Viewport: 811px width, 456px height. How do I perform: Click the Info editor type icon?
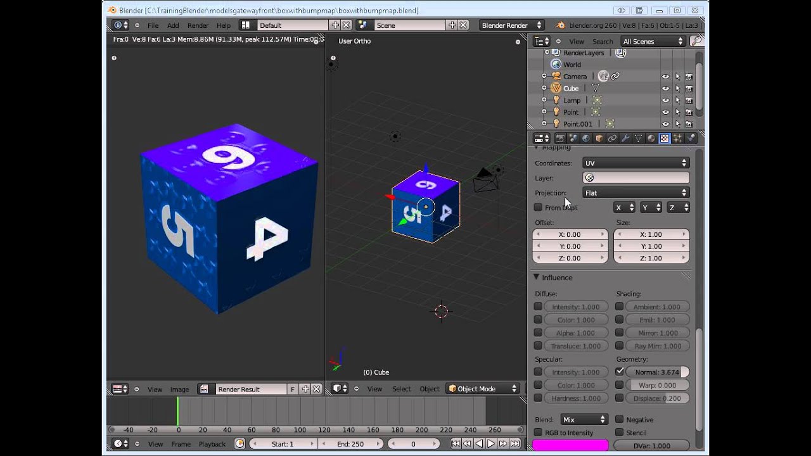120,25
